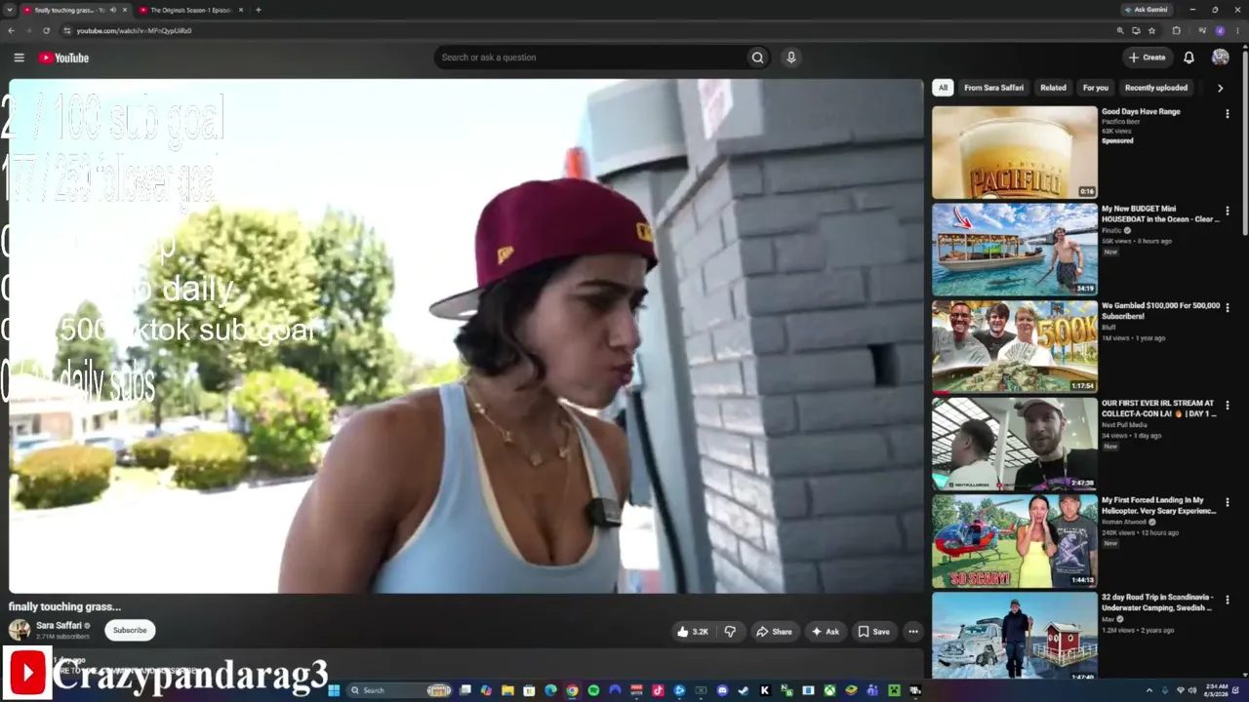Viewport: 1249px width, 702px height.
Task: Open First Forced Landing helicopter thumbnail
Action: (x=1015, y=541)
